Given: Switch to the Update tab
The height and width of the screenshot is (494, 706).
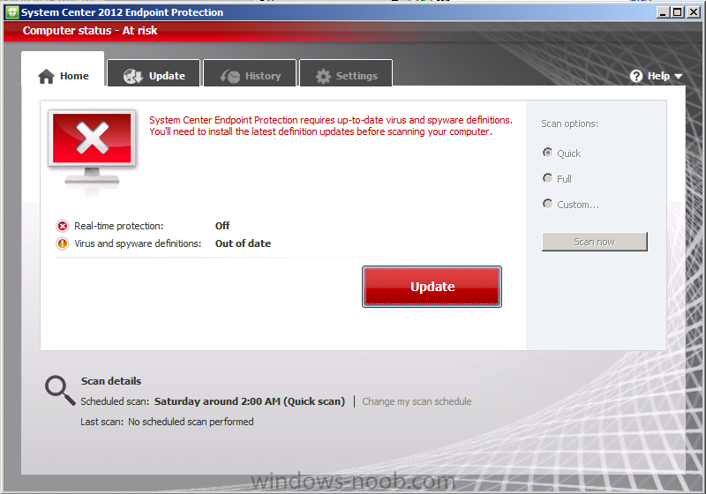Looking at the screenshot, I should (x=154, y=73).
